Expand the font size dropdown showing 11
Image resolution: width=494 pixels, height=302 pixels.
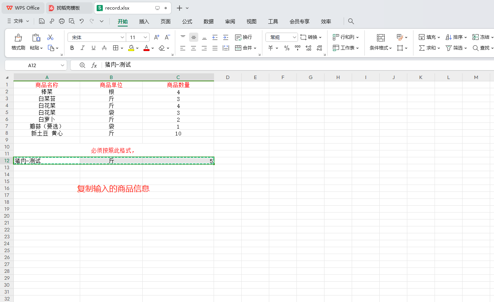coord(145,37)
